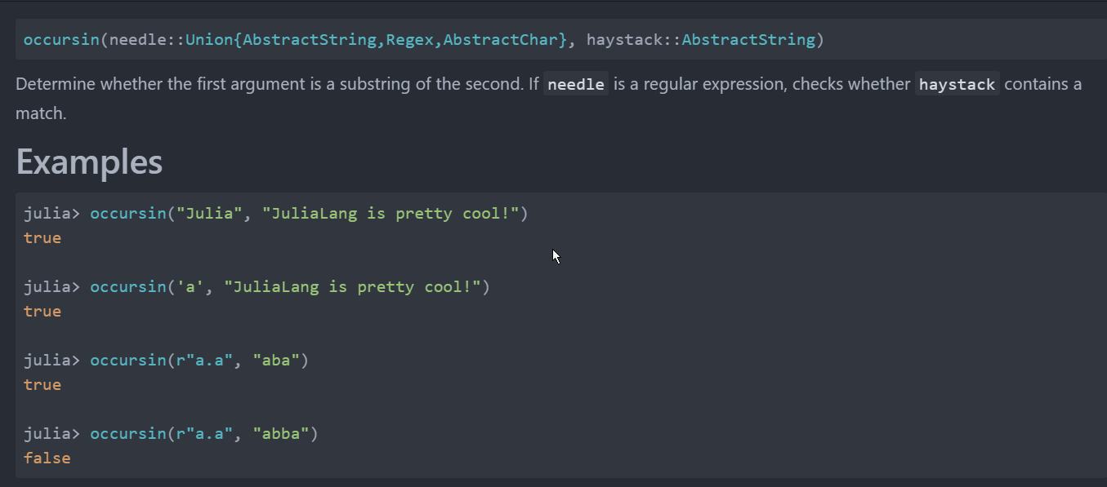Select the first true output line
Screen dimensions: 1107x487
click(42, 237)
